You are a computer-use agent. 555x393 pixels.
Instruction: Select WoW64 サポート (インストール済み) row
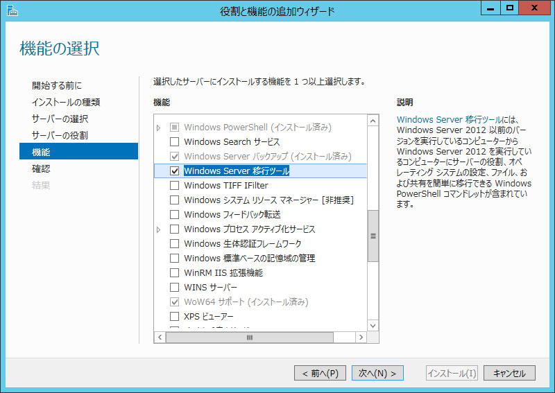(x=246, y=302)
